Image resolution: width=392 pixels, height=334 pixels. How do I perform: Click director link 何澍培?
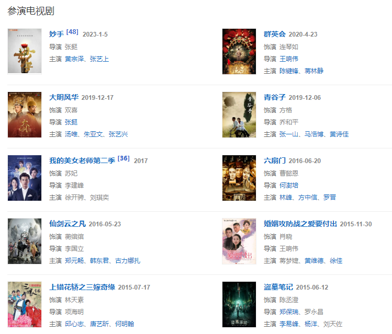point(289,185)
